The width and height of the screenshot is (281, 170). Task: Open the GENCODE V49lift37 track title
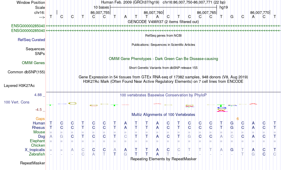pyautogui.click(x=163, y=22)
